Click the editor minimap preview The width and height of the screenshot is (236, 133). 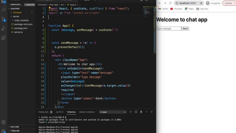click(x=148, y=11)
